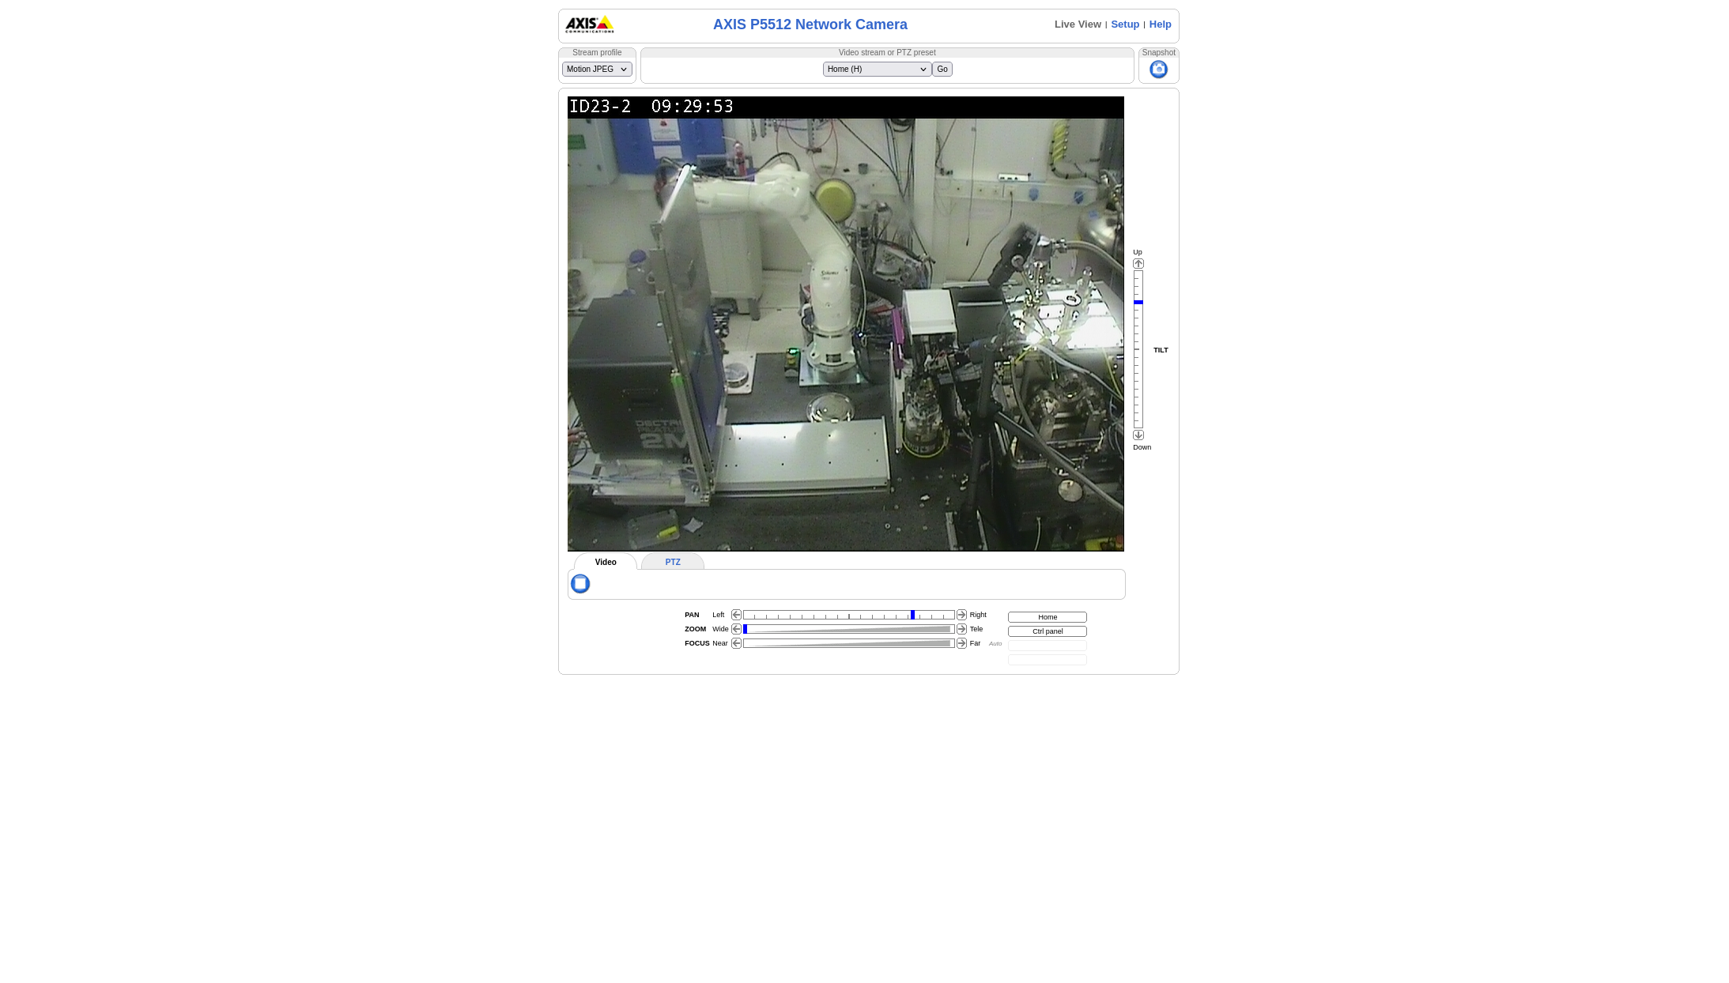Click the tilt Down arrow
Viewport: 1729px width, 983px height.
pos(1138,434)
